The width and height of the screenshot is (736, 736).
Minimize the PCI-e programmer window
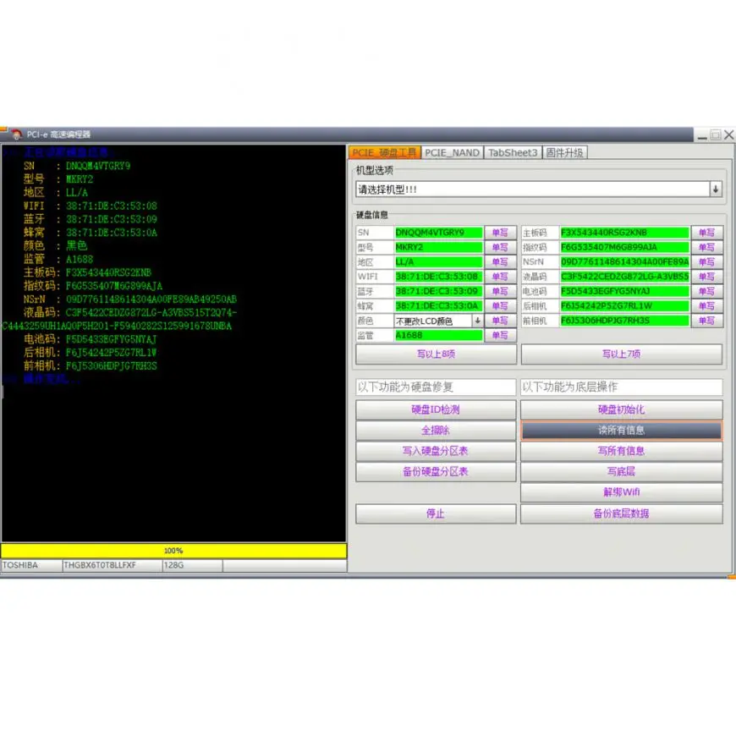702,135
